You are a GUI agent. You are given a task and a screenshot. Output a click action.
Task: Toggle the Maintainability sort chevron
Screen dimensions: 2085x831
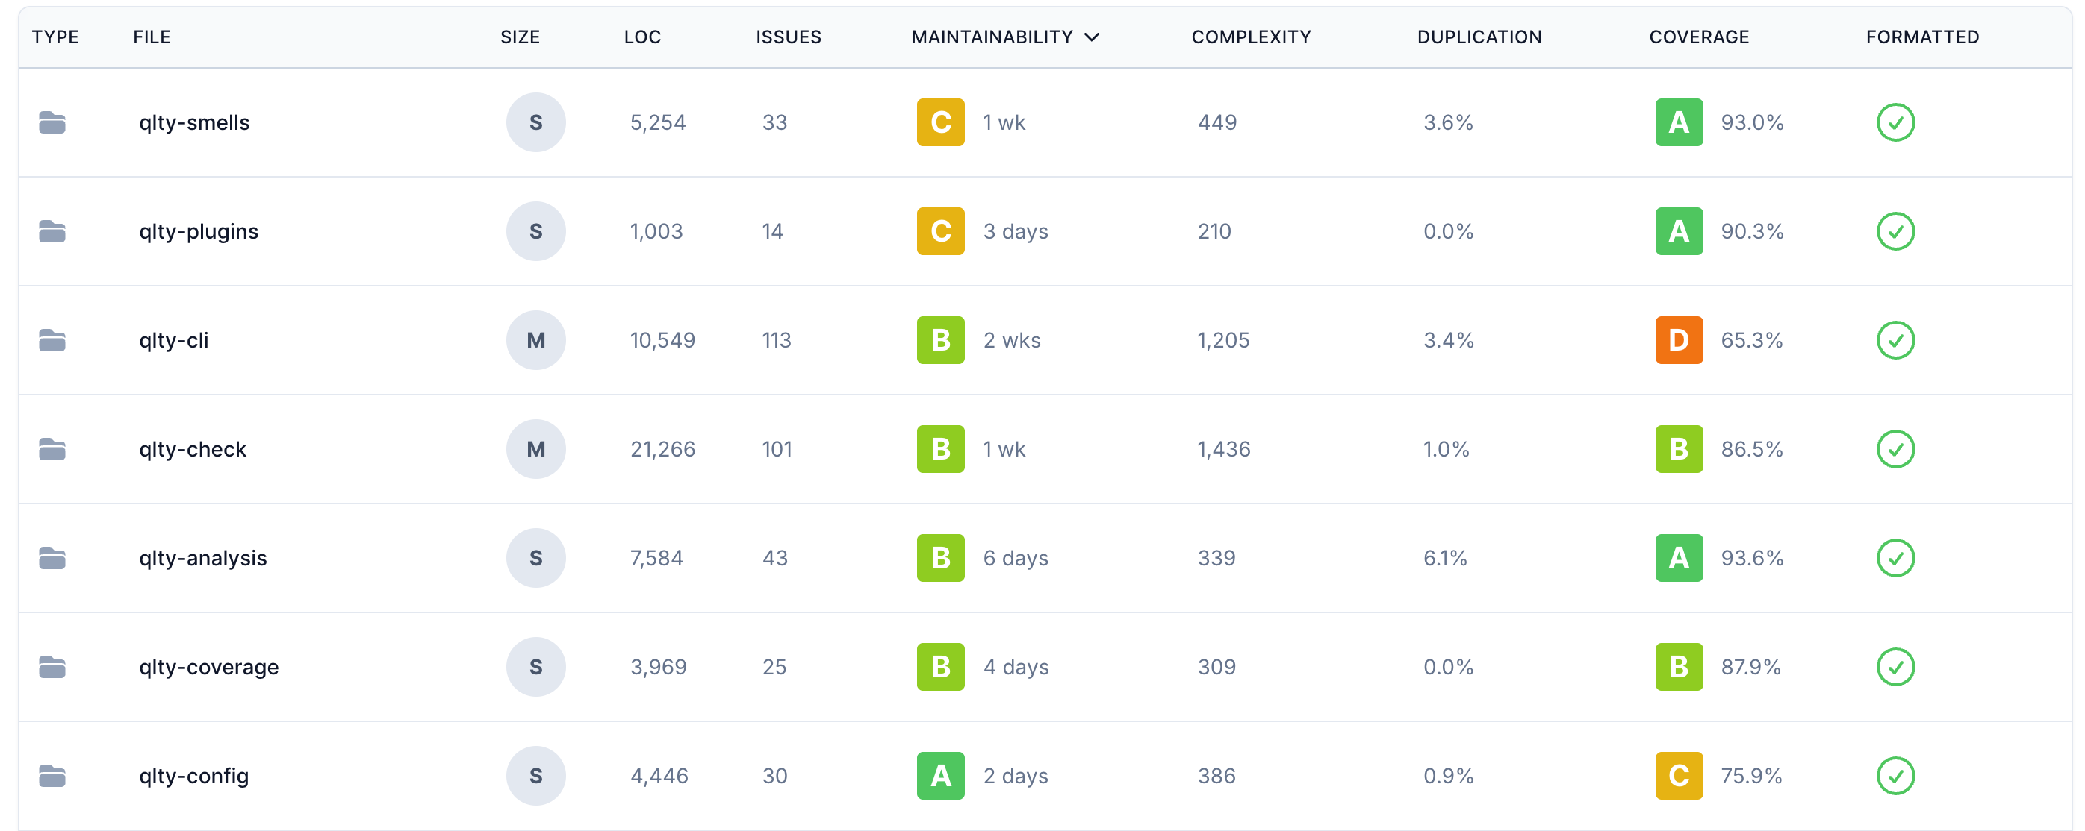(1091, 37)
